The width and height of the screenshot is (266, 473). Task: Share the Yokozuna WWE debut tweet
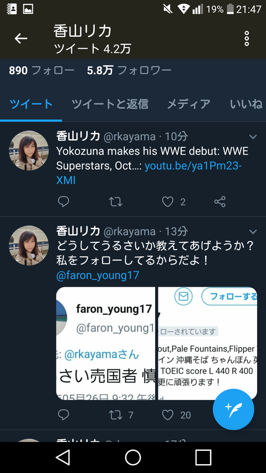click(220, 202)
